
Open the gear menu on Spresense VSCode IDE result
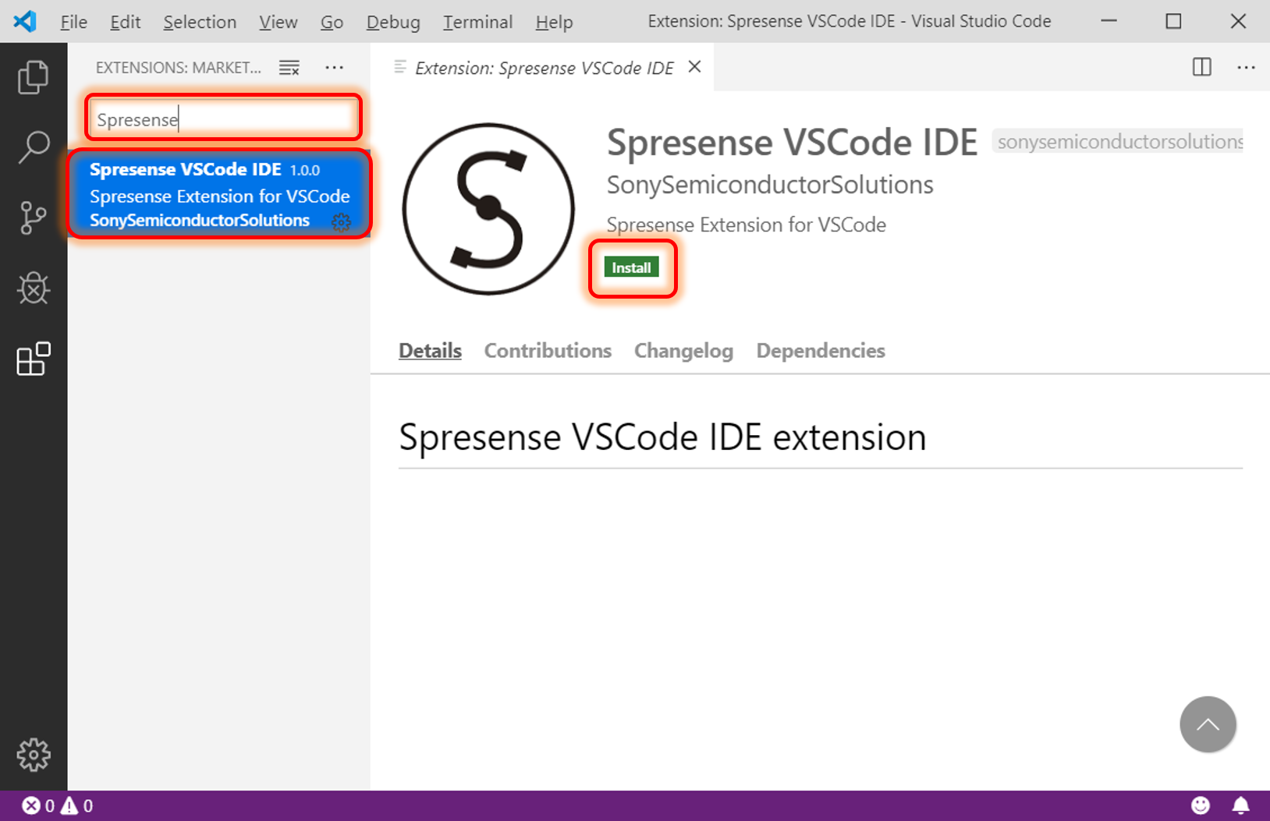[x=342, y=222]
